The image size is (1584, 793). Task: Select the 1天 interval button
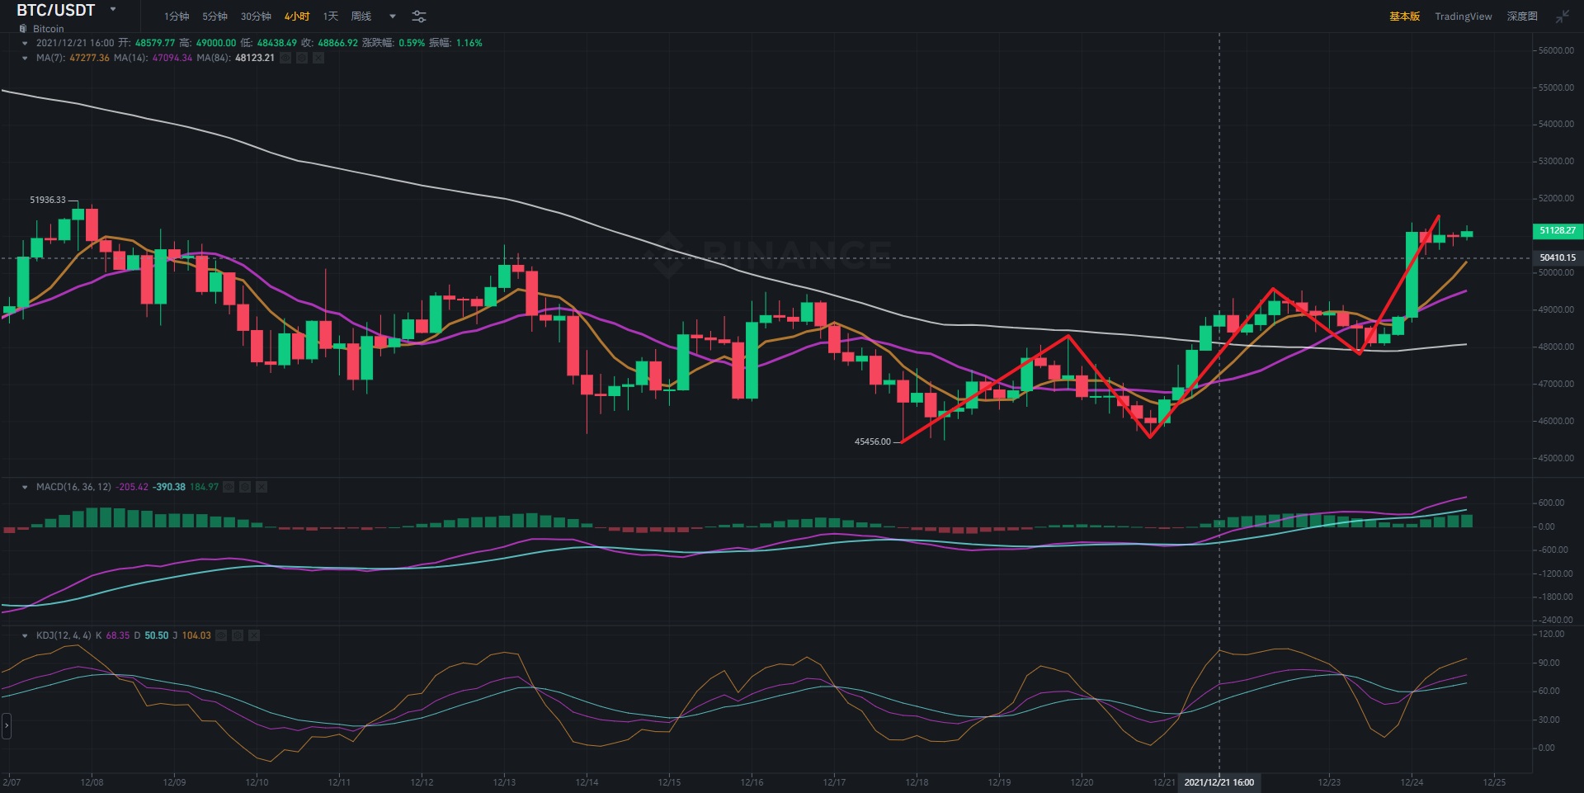coord(331,17)
